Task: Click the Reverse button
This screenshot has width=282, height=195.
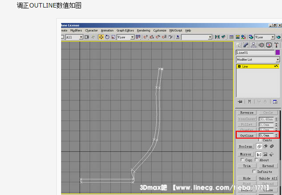Action: (x=247, y=113)
